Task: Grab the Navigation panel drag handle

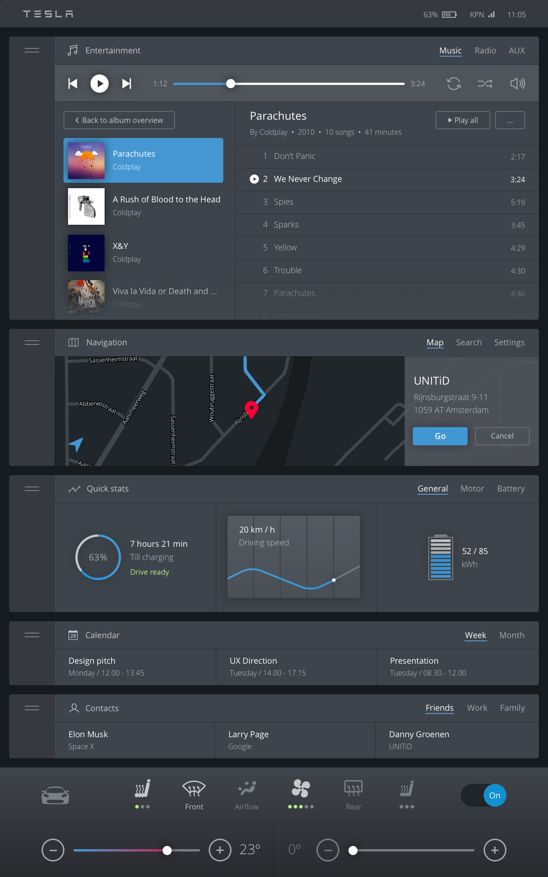Action: [x=32, y=343]
